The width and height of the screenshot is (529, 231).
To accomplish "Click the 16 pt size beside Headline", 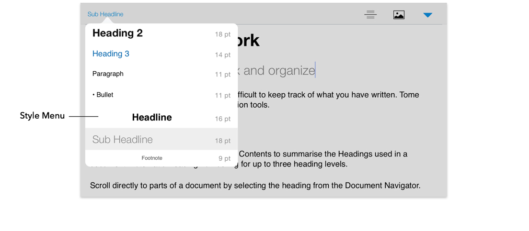I will (x=222, y=119).
